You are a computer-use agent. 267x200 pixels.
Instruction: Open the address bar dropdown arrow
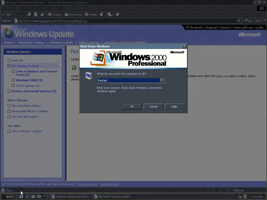(x=239, y=21)
